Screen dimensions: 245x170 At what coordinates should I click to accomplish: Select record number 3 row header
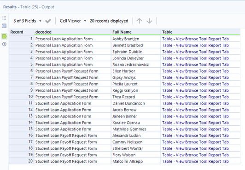(x=21, y=52)
